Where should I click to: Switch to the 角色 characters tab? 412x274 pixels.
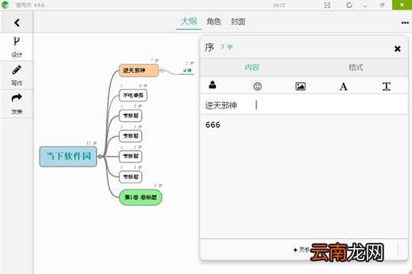coord(214,21)
